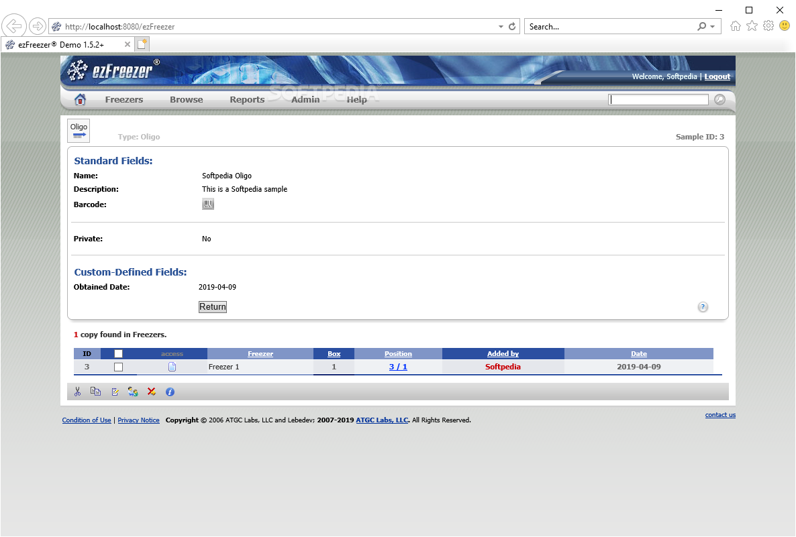Change owner with the users icon
Screen dimensions: 796x537
[x=133, y=392]
